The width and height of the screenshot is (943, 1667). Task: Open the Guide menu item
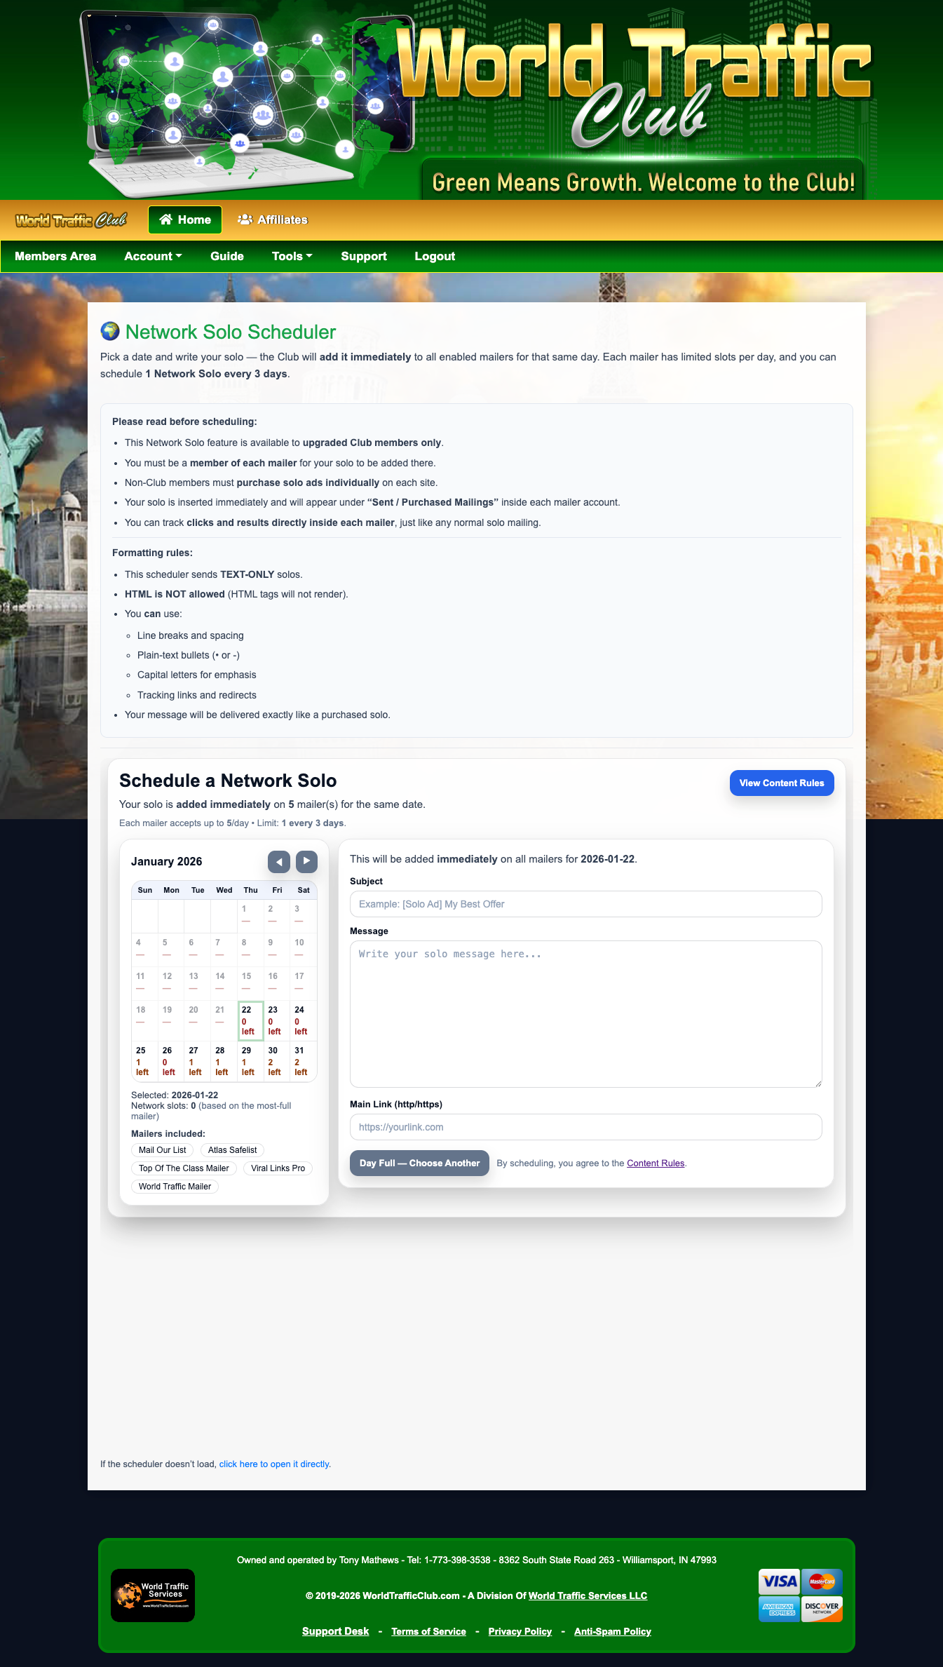point(227,257)
